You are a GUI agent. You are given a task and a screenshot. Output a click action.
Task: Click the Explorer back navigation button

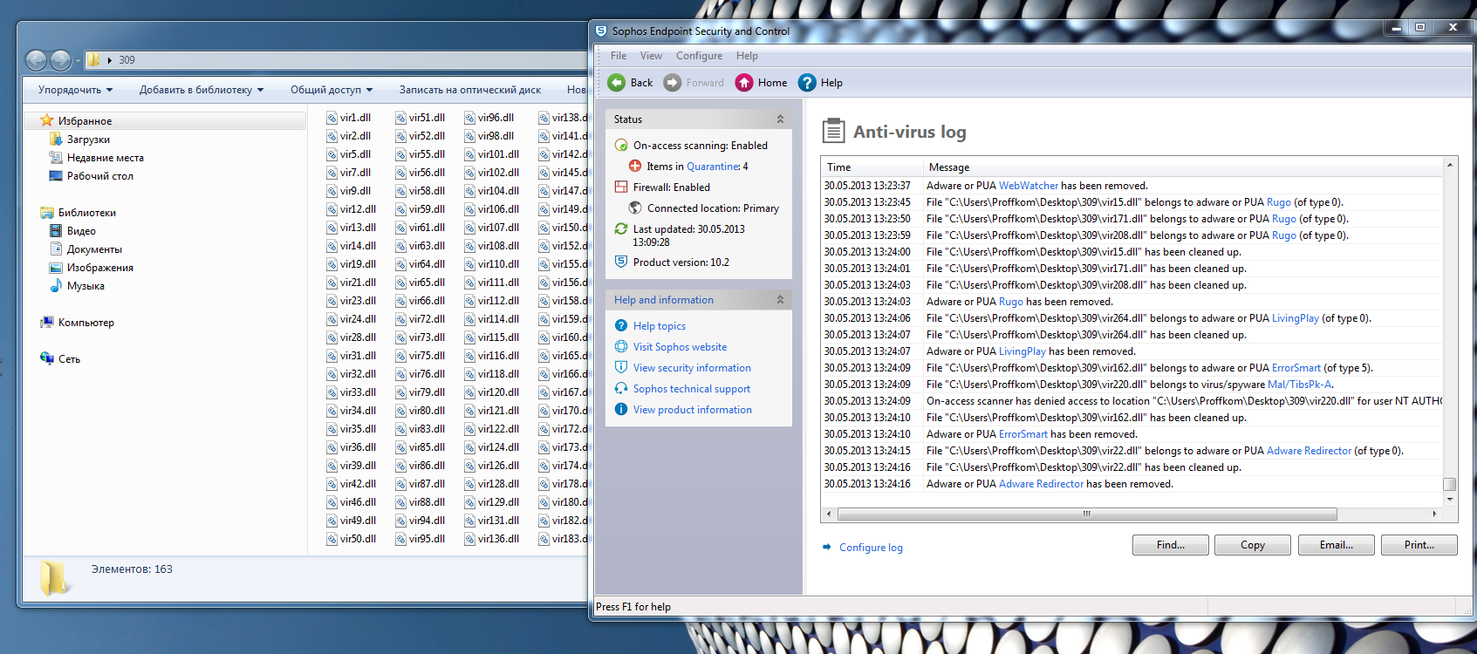click(x=36, y=60)
